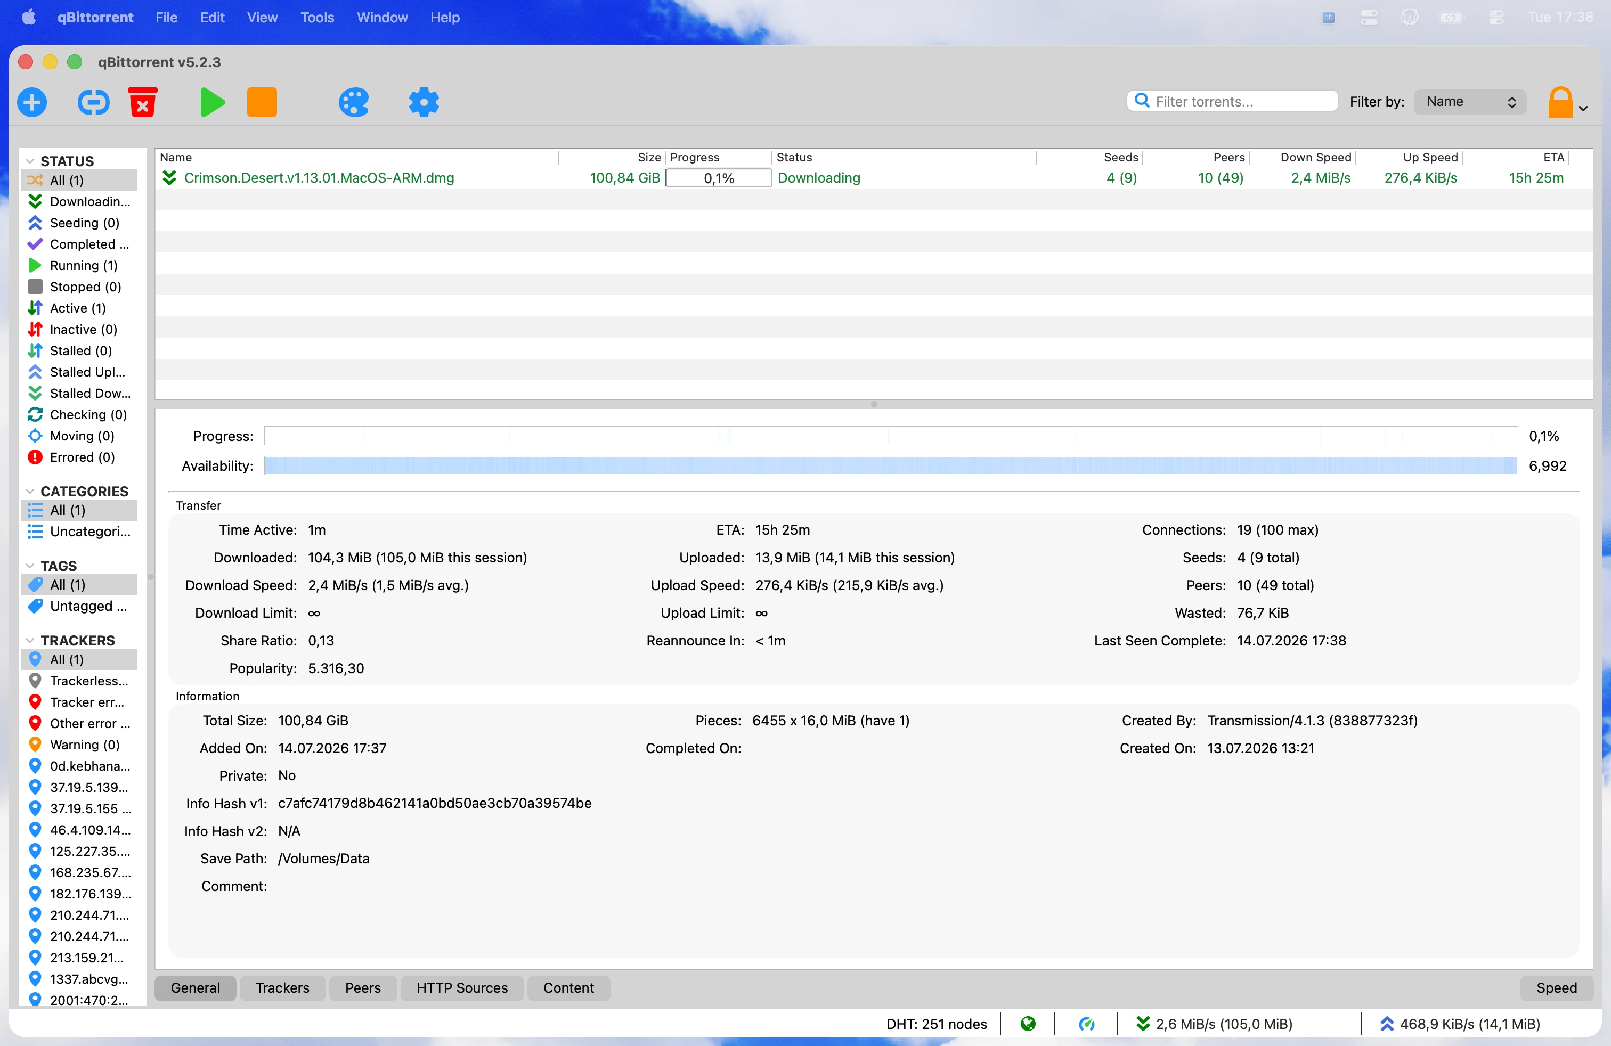Click the Add Torrent Link icon

[93, 102]
